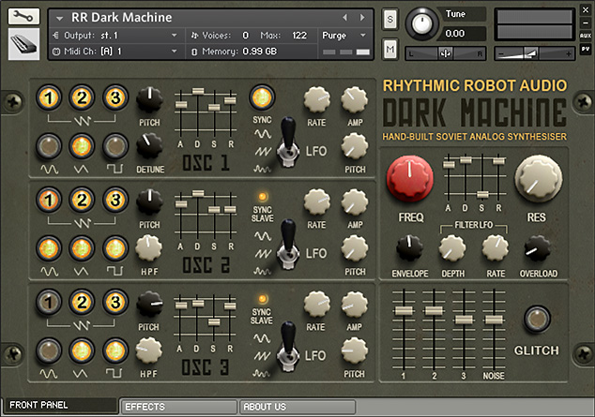Screen dimensions: 595x417
Task: Click the AUX sends icon
Action: click(x=586, y=36)
